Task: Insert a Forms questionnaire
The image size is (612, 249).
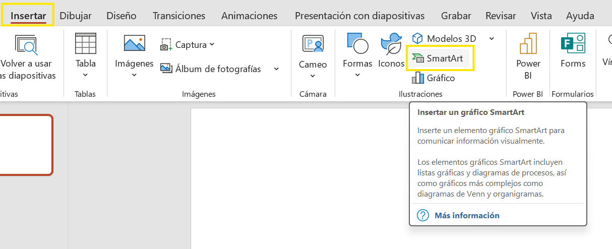Action: (x=573, y=50)
